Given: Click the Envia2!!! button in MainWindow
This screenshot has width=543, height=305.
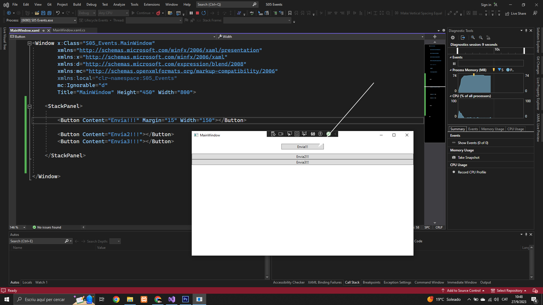Looking at the screenshot, I should click(x=302, y=157).
